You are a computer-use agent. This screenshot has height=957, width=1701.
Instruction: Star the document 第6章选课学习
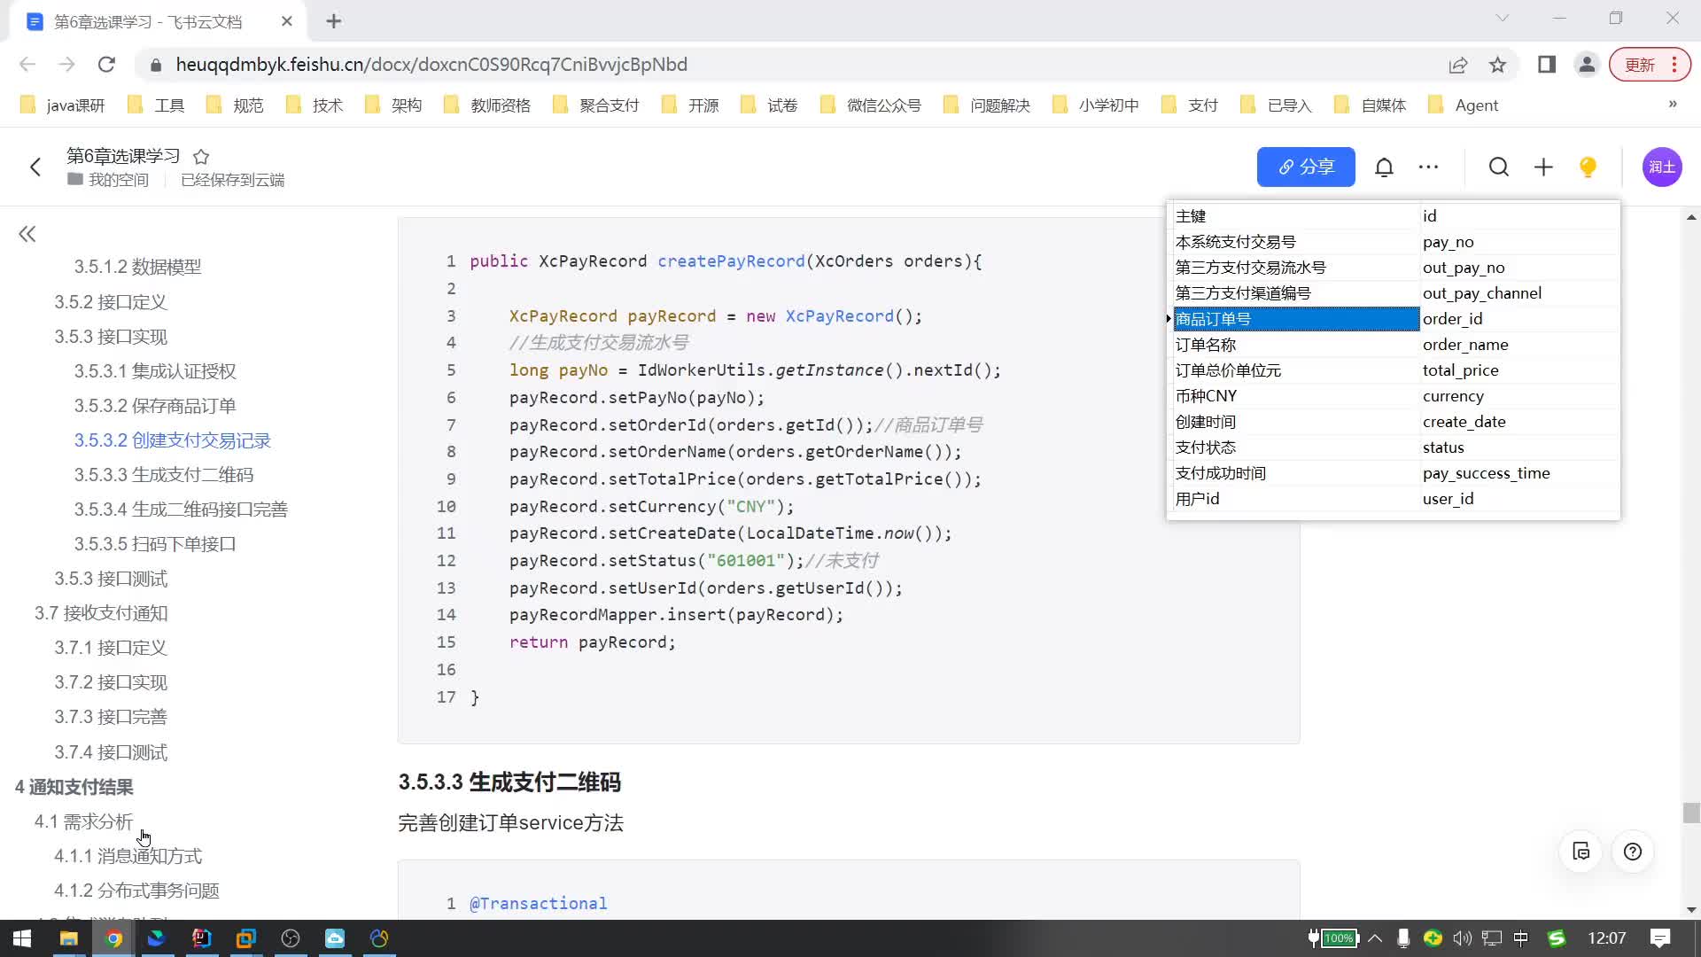tap(201, 157)
